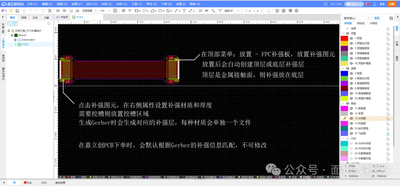Click the orange 注册 register button
Screen dimensions: 400x186
coord(391,4)
